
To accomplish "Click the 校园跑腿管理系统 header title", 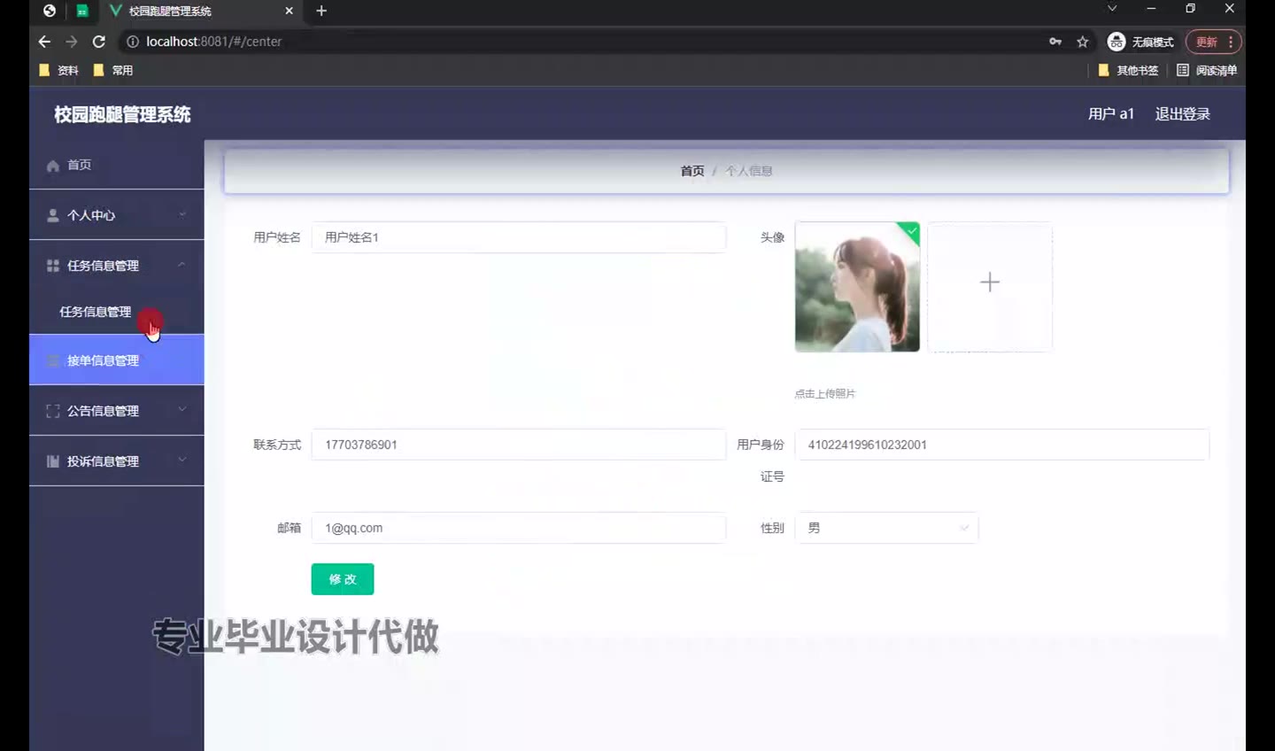I will tap(122, 114).
